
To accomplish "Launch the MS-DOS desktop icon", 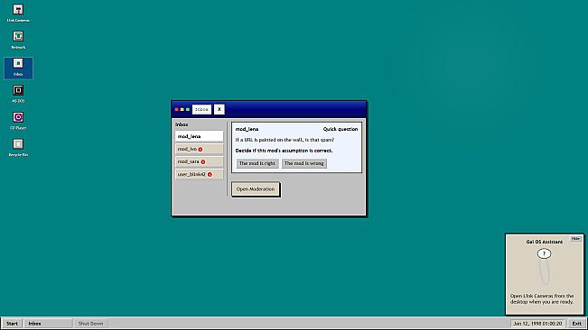I will click(x=18, y=95).
